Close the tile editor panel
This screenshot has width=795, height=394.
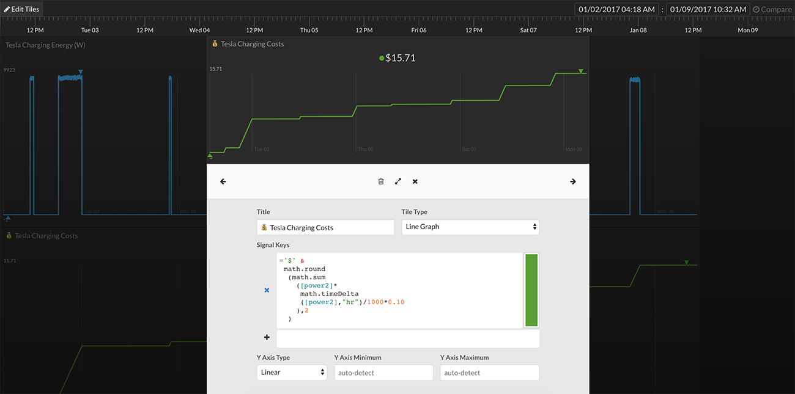pos(415,181)
